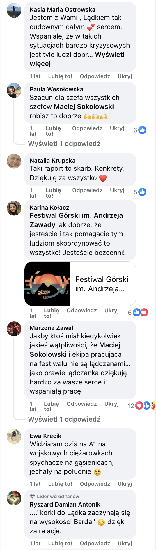Open the tagged Maciej Sokolowski in Paula's comment
Viewport: 156px width, 550px height.
click(x=84, y=107)
